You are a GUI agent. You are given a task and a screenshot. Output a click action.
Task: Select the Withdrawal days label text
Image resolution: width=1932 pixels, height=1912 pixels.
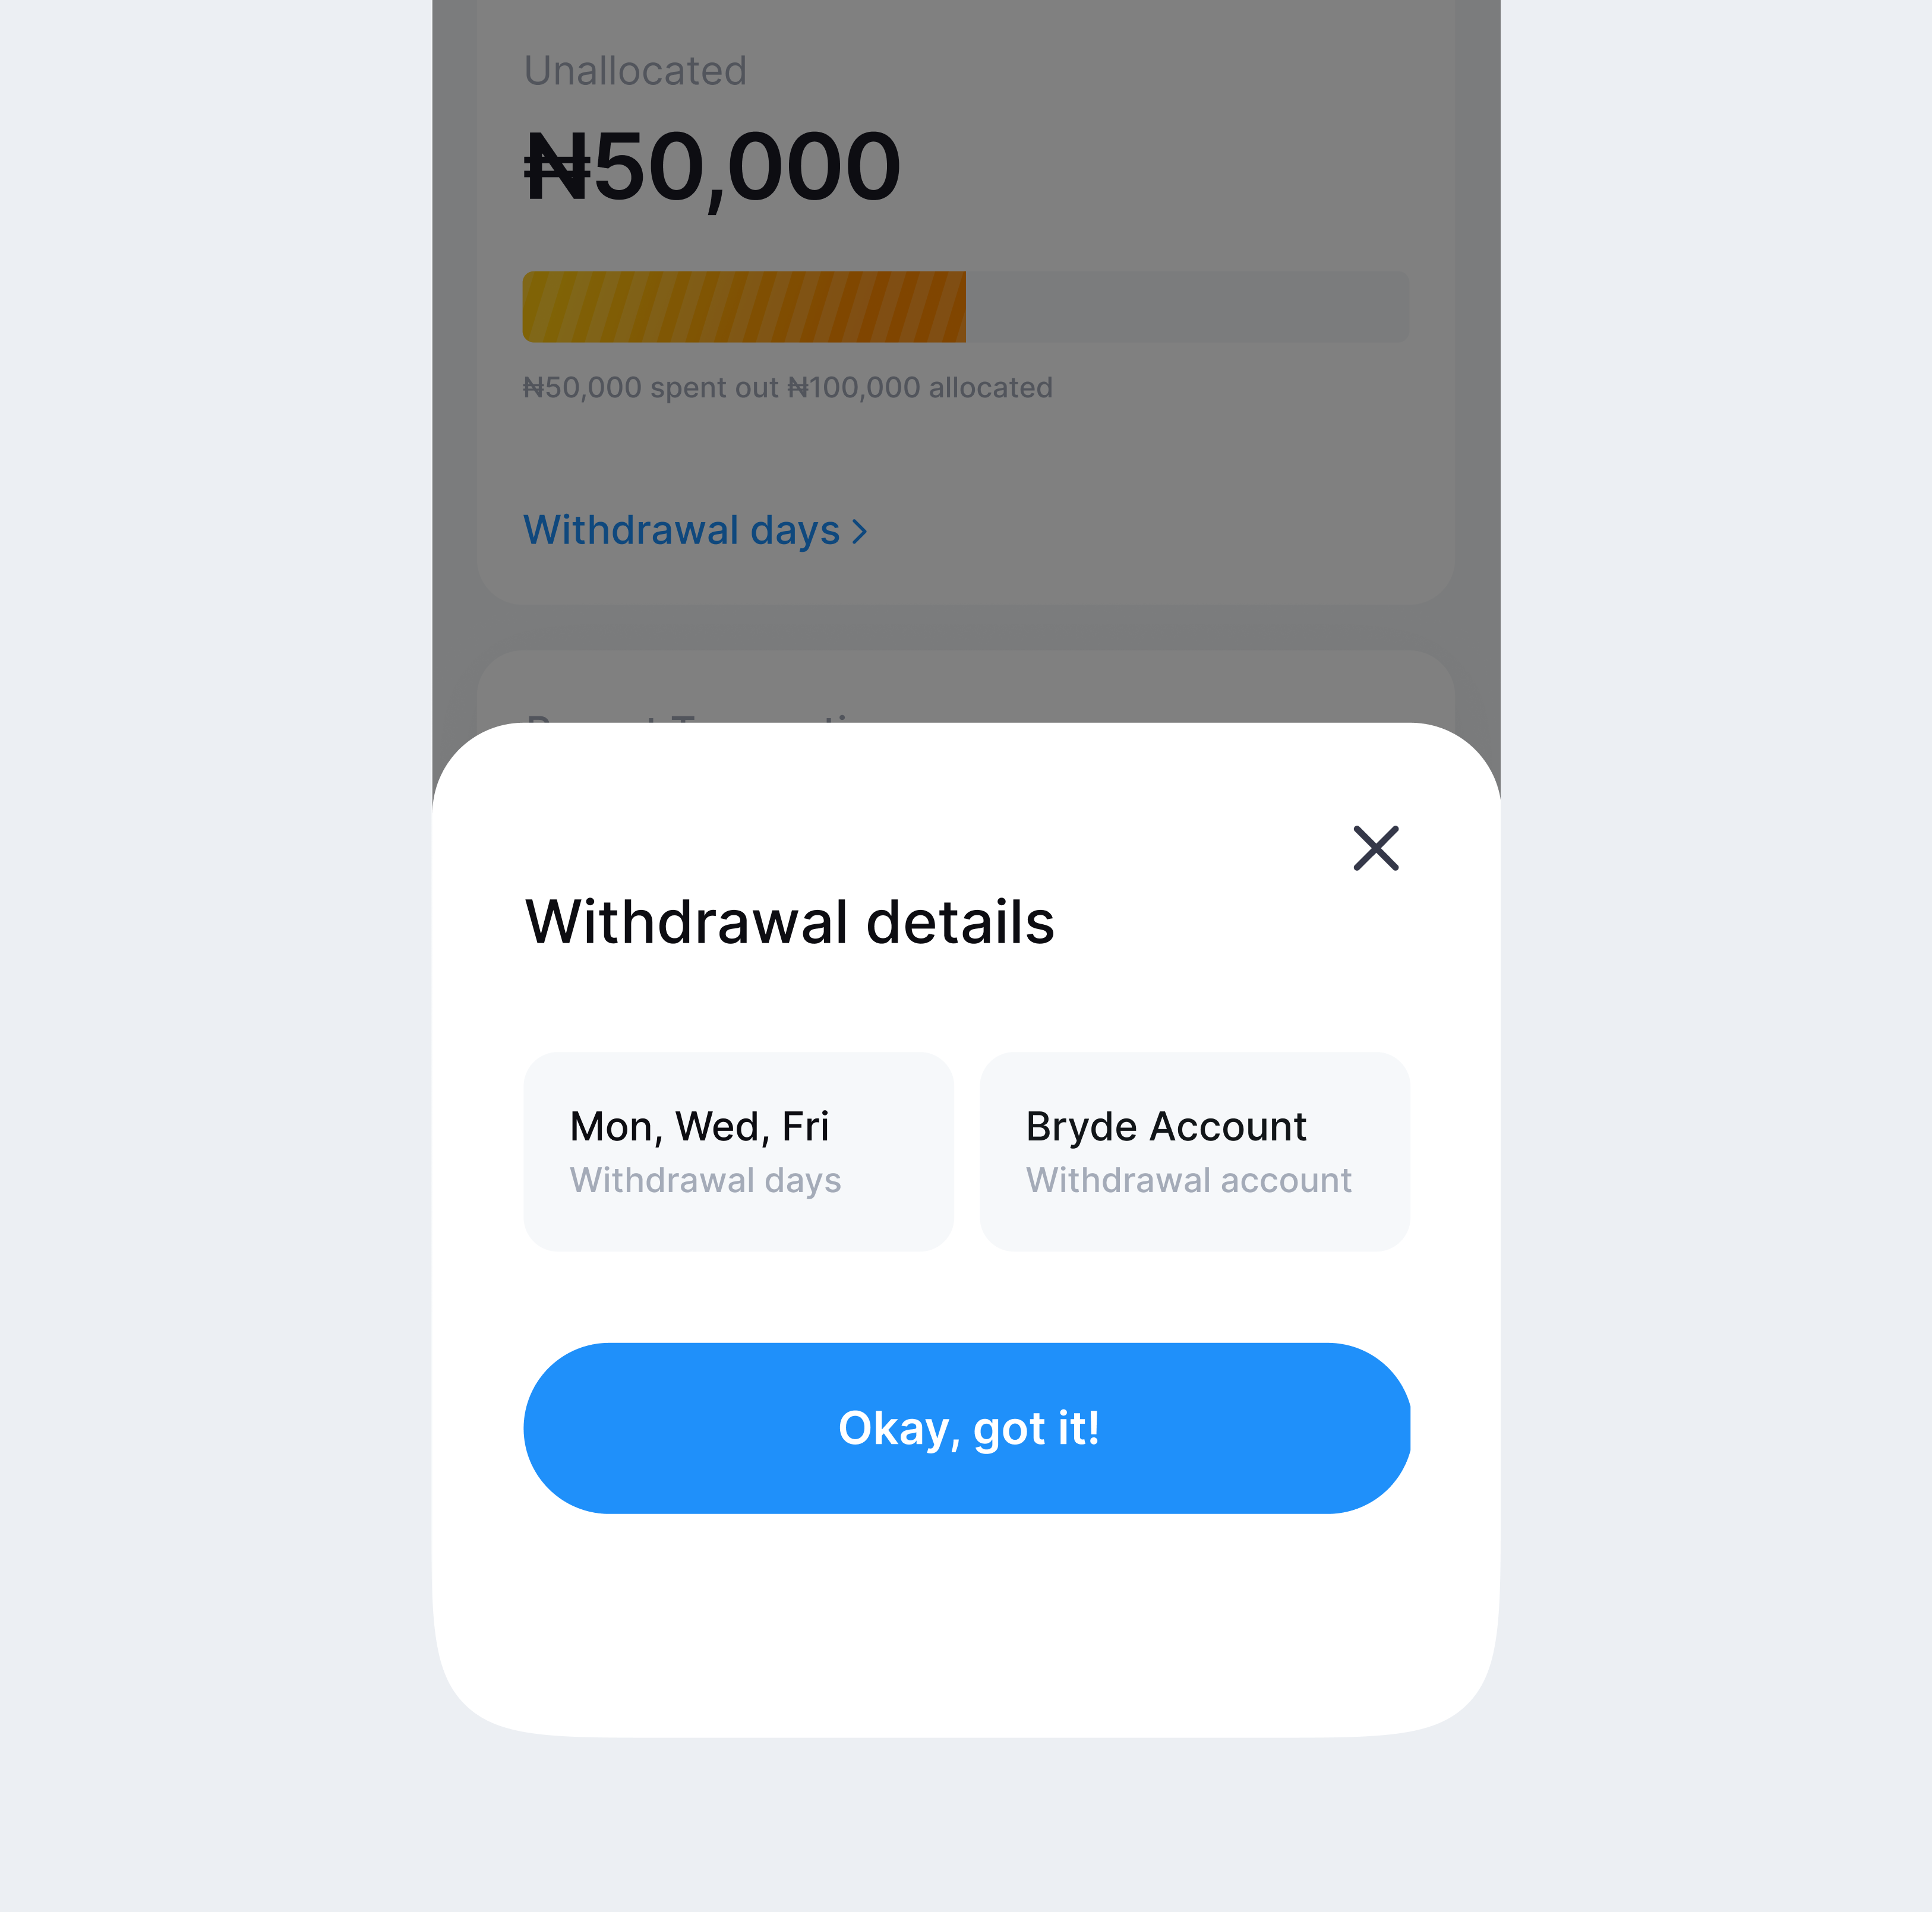[705, 1180]
